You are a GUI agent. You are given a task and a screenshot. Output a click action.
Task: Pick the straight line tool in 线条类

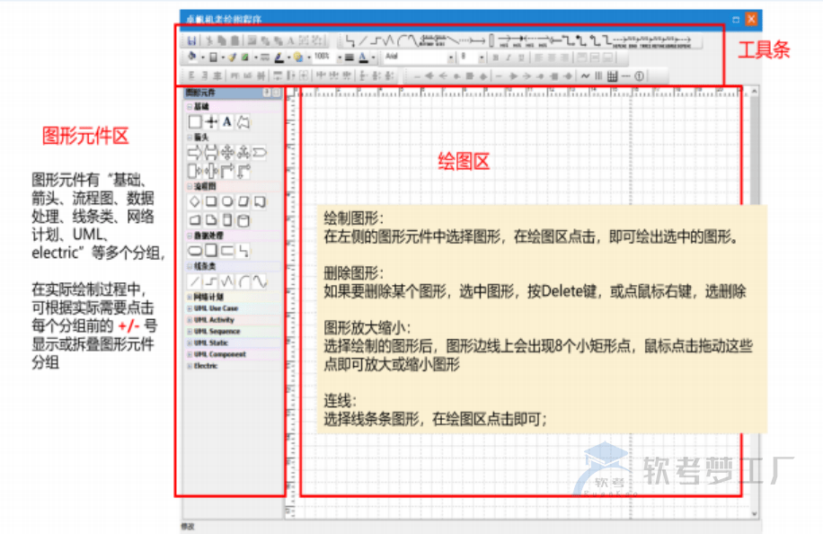194,281
